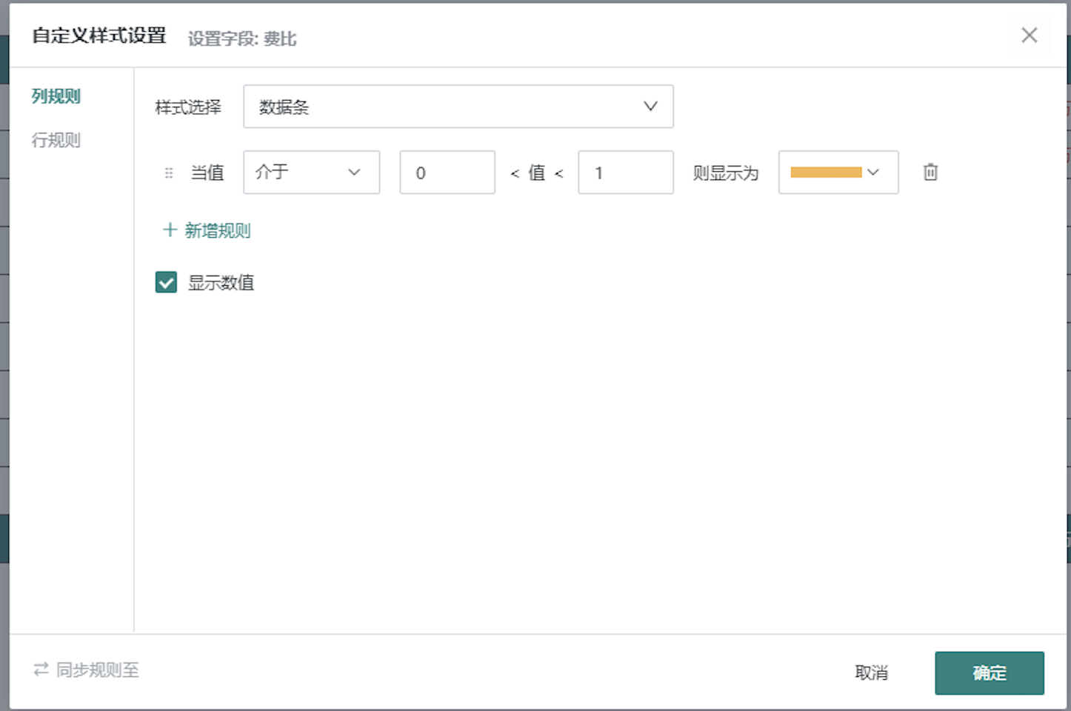The image size is (1071, 711).
Task: Click the plus icon next to 新增规则
Action: pos(170,230)
